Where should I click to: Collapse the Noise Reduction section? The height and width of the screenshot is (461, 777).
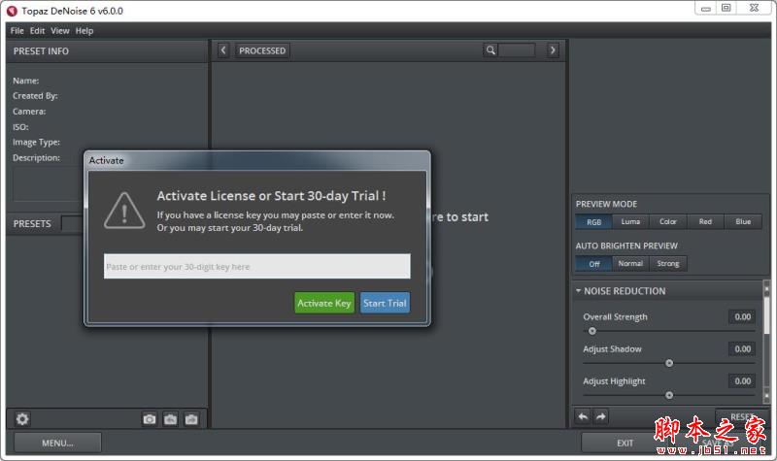[578, 291]
